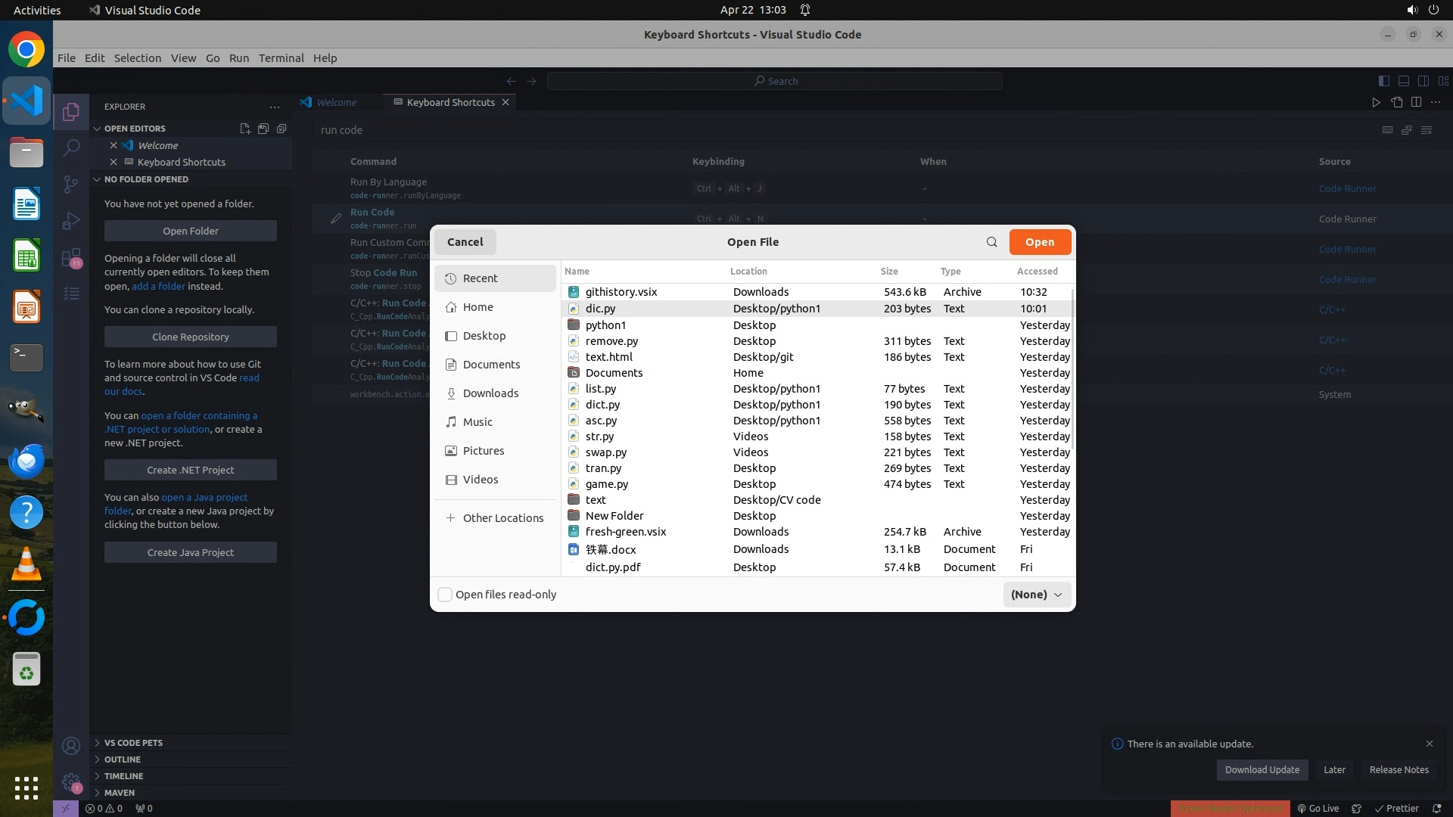Open Extensions view icon
This screenshot has height=817, width=1453.
coord(71,258)
